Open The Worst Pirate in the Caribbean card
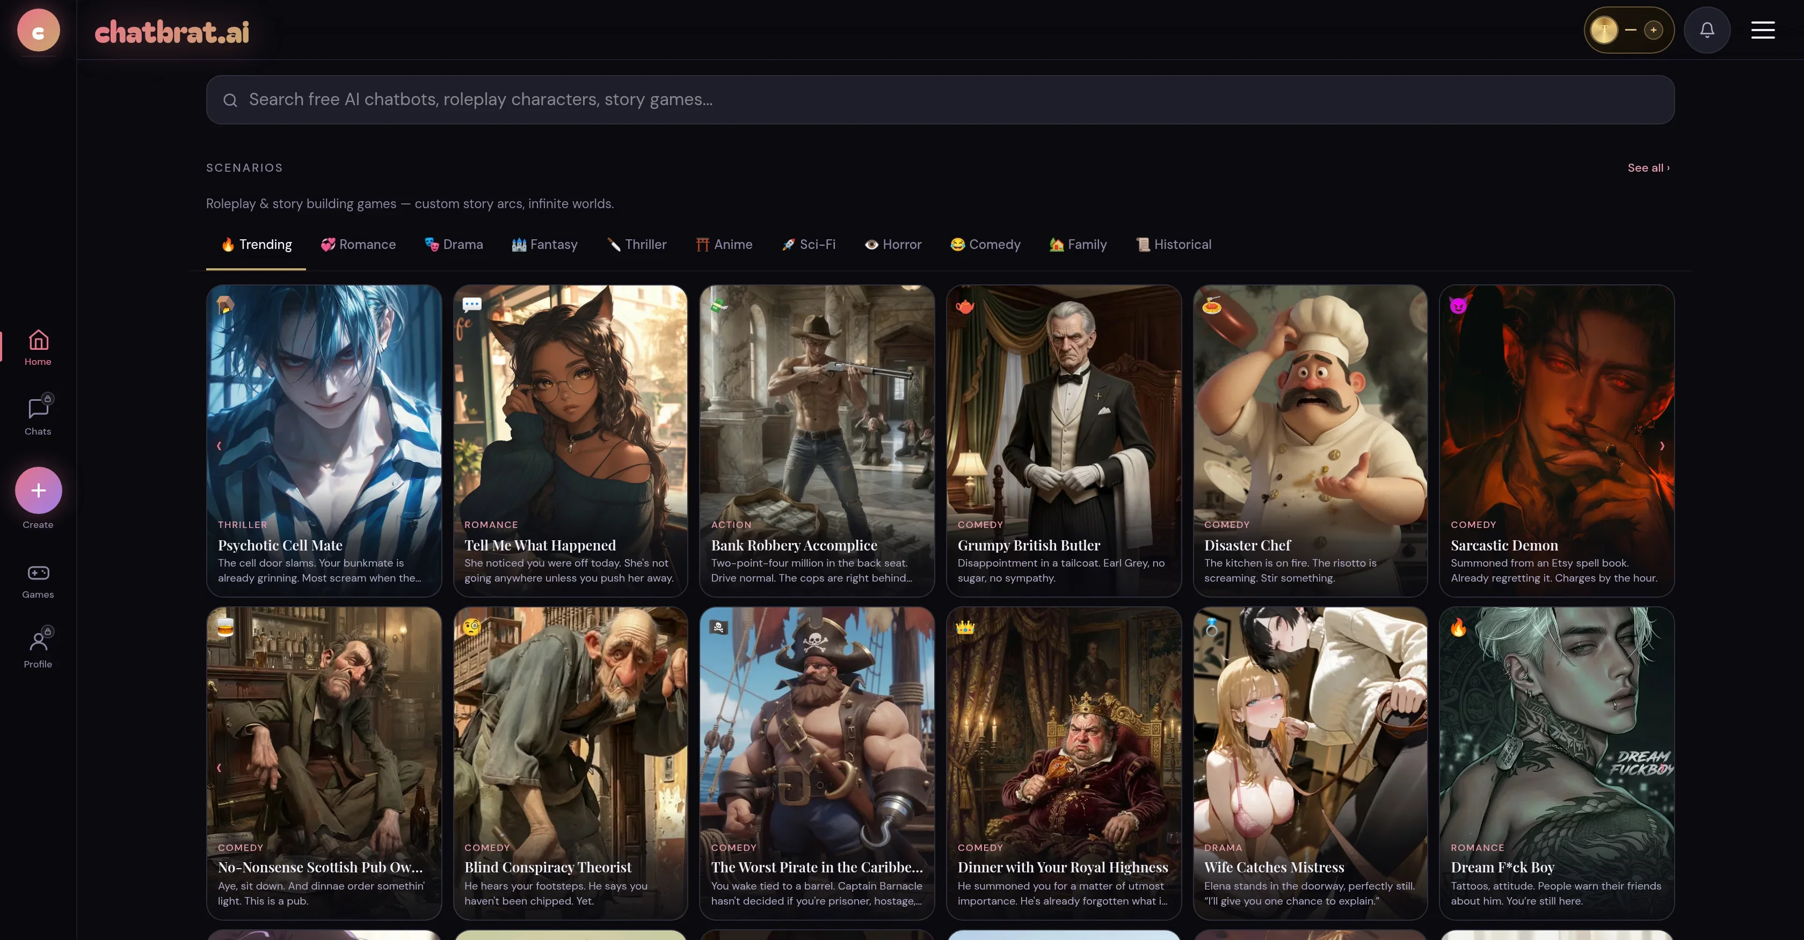1804x940 pixels. pos(817,763)
